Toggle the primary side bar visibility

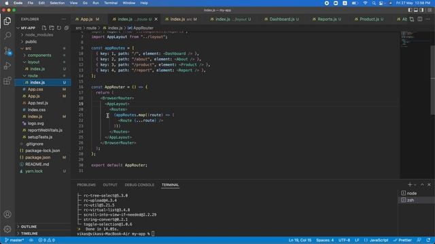click(x=410, y=10)
